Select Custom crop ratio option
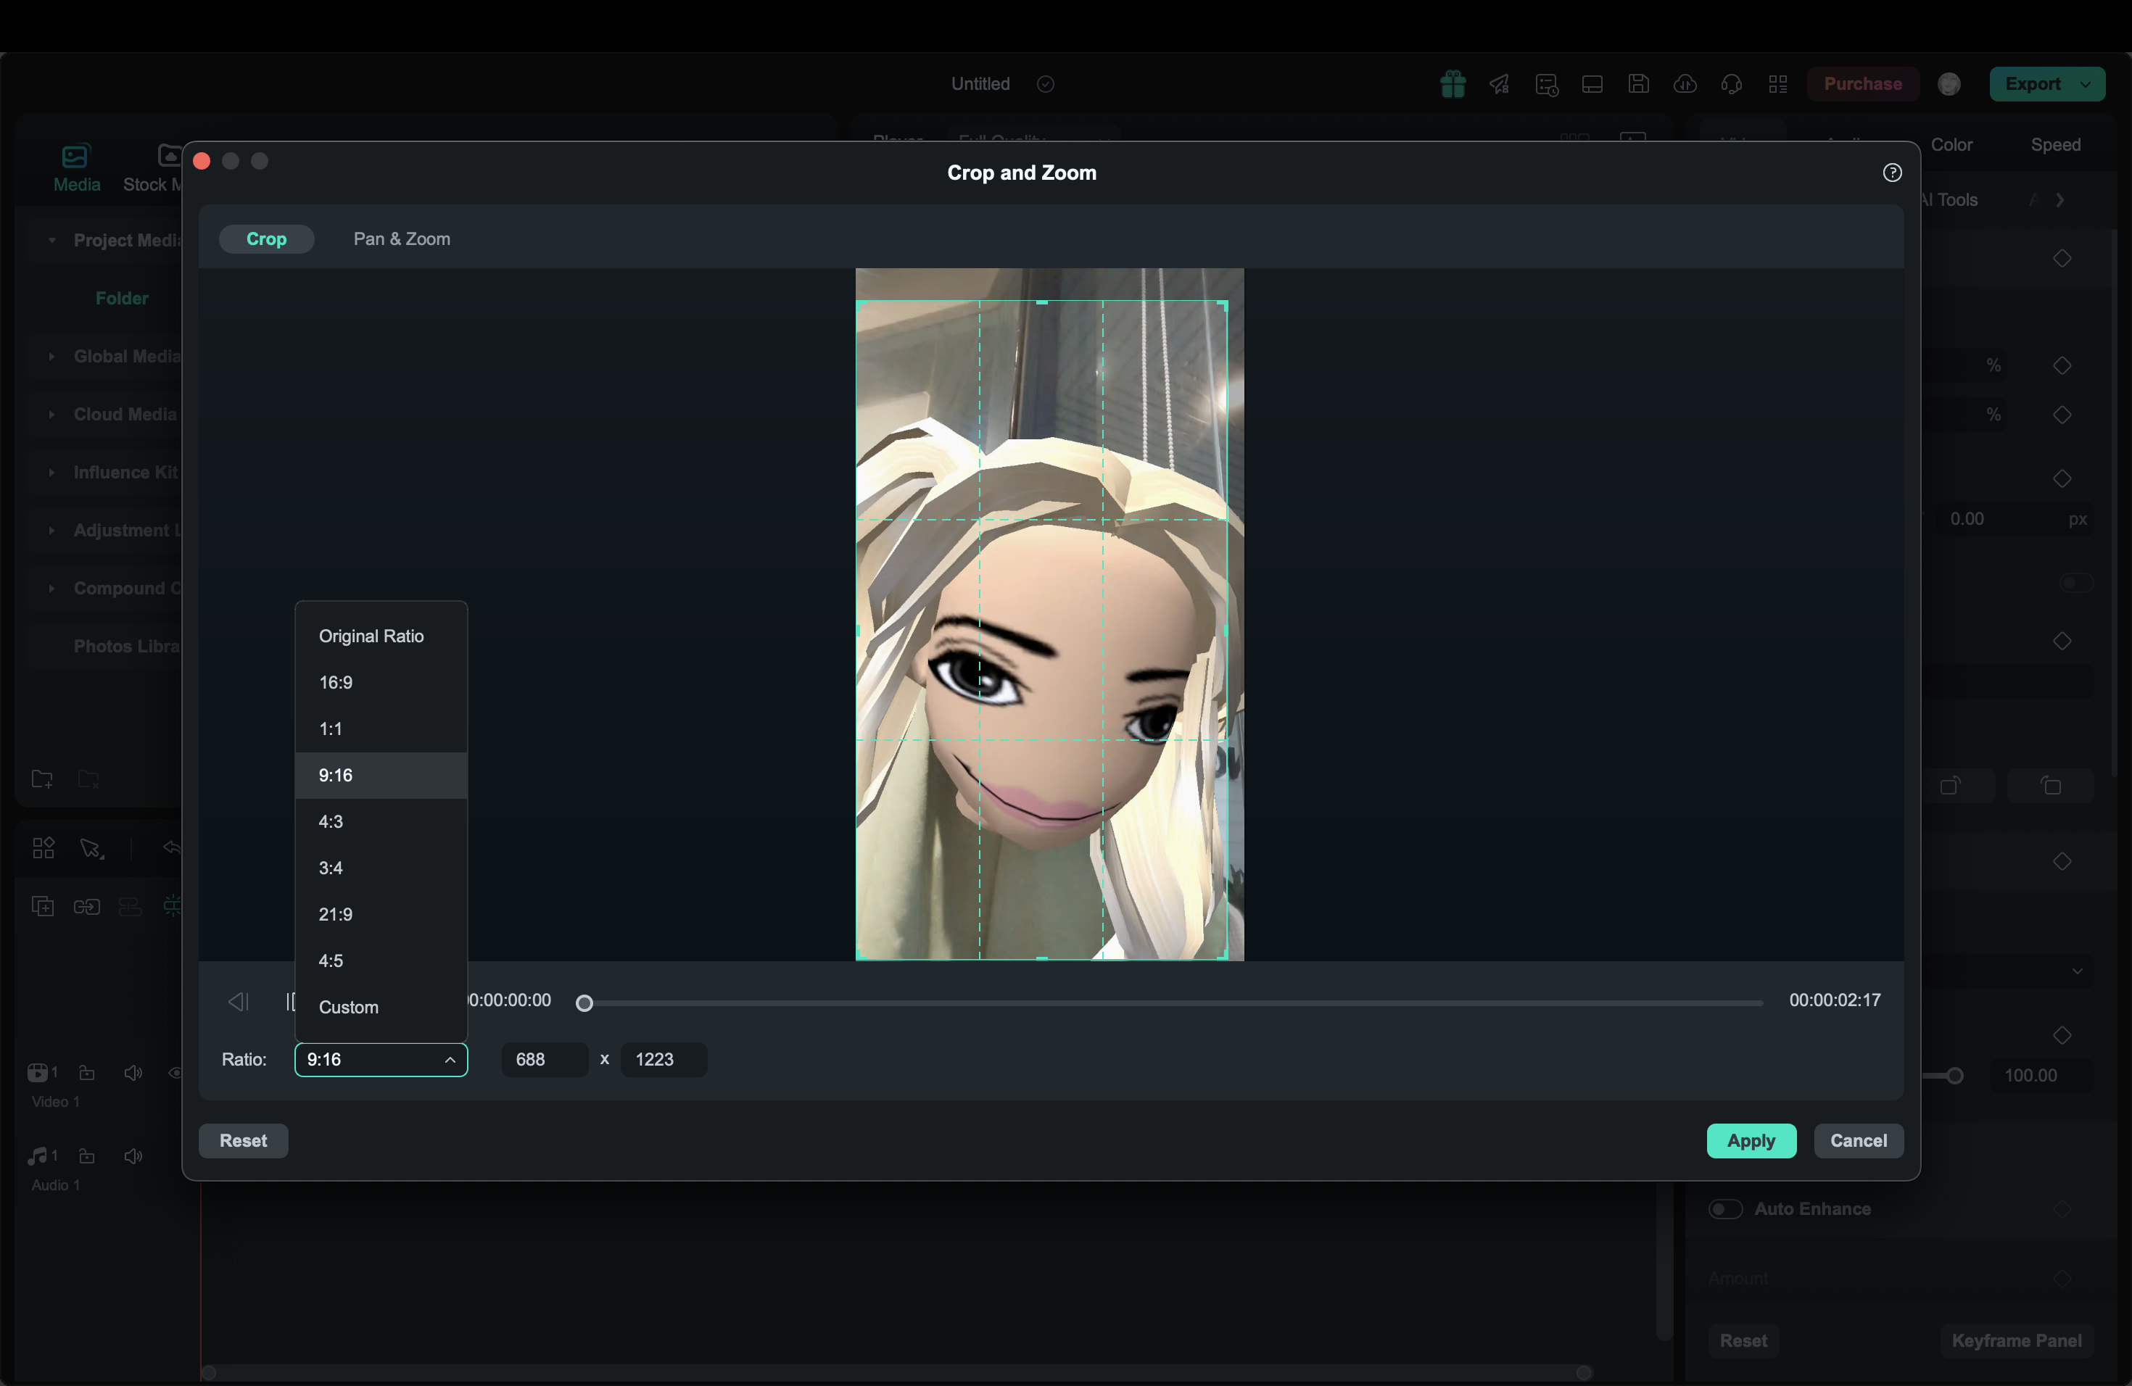The width and height of the screenshot is (2132, 1386). pos(348,1007)
